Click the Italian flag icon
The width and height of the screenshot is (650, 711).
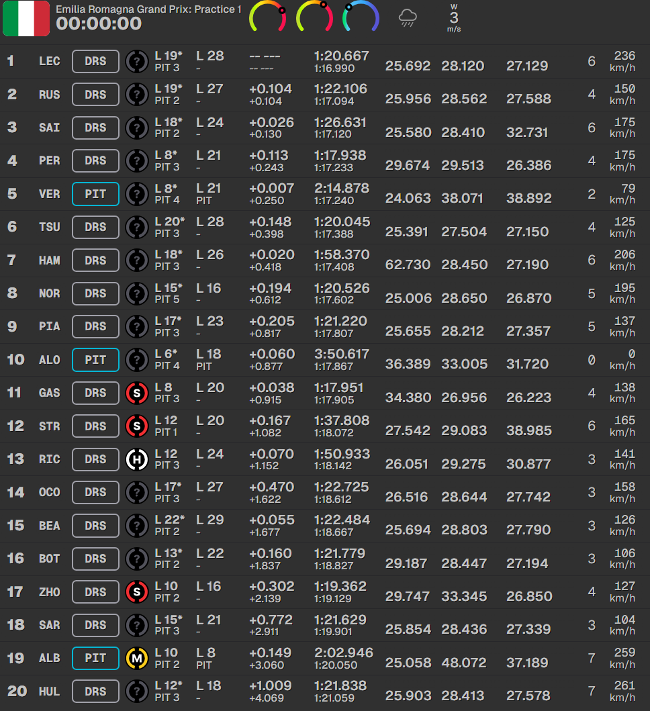click(26, 18)
